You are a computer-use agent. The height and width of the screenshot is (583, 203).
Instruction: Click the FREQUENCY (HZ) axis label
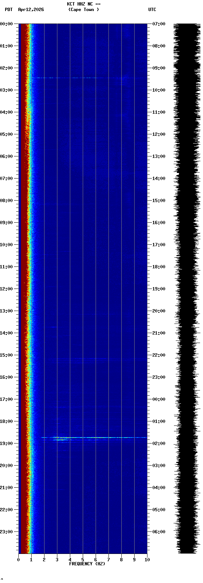pyautogui.click(x=87, y=564)
